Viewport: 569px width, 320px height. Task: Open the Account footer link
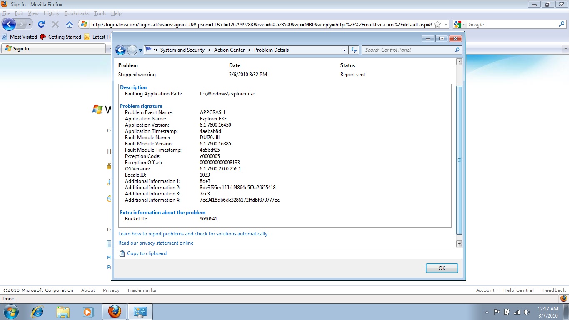[x=485, y=290]
